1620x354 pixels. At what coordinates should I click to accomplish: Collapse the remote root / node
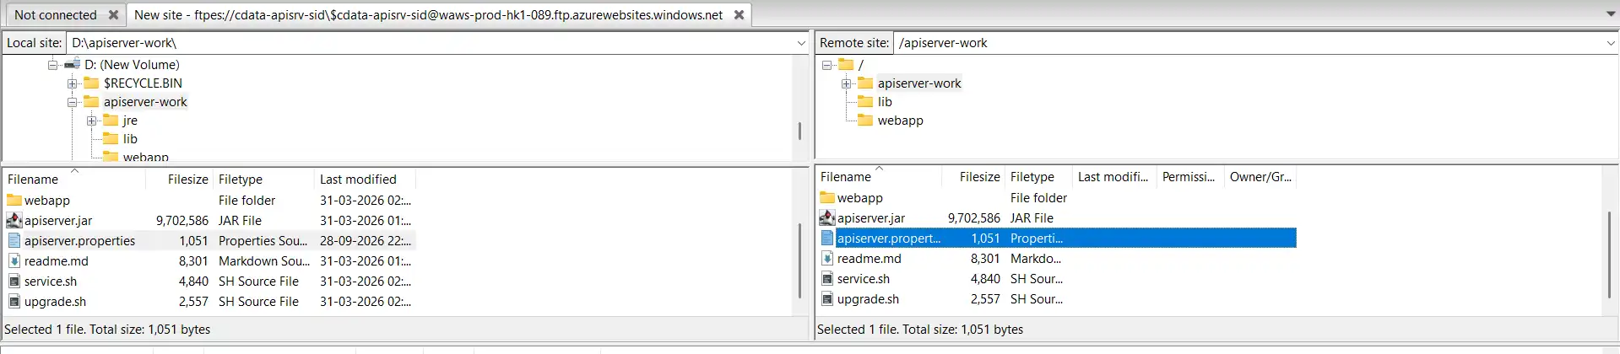(x=827, y=65)
